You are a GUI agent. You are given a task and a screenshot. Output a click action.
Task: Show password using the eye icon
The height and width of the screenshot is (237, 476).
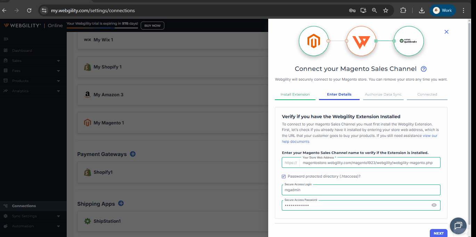tap(434, 205)
